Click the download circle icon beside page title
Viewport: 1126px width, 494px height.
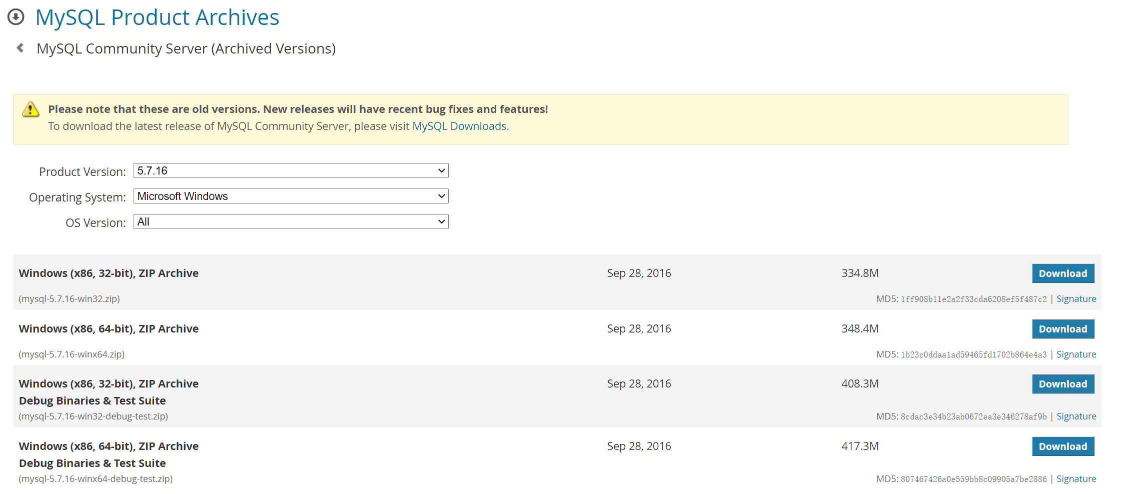16,17
